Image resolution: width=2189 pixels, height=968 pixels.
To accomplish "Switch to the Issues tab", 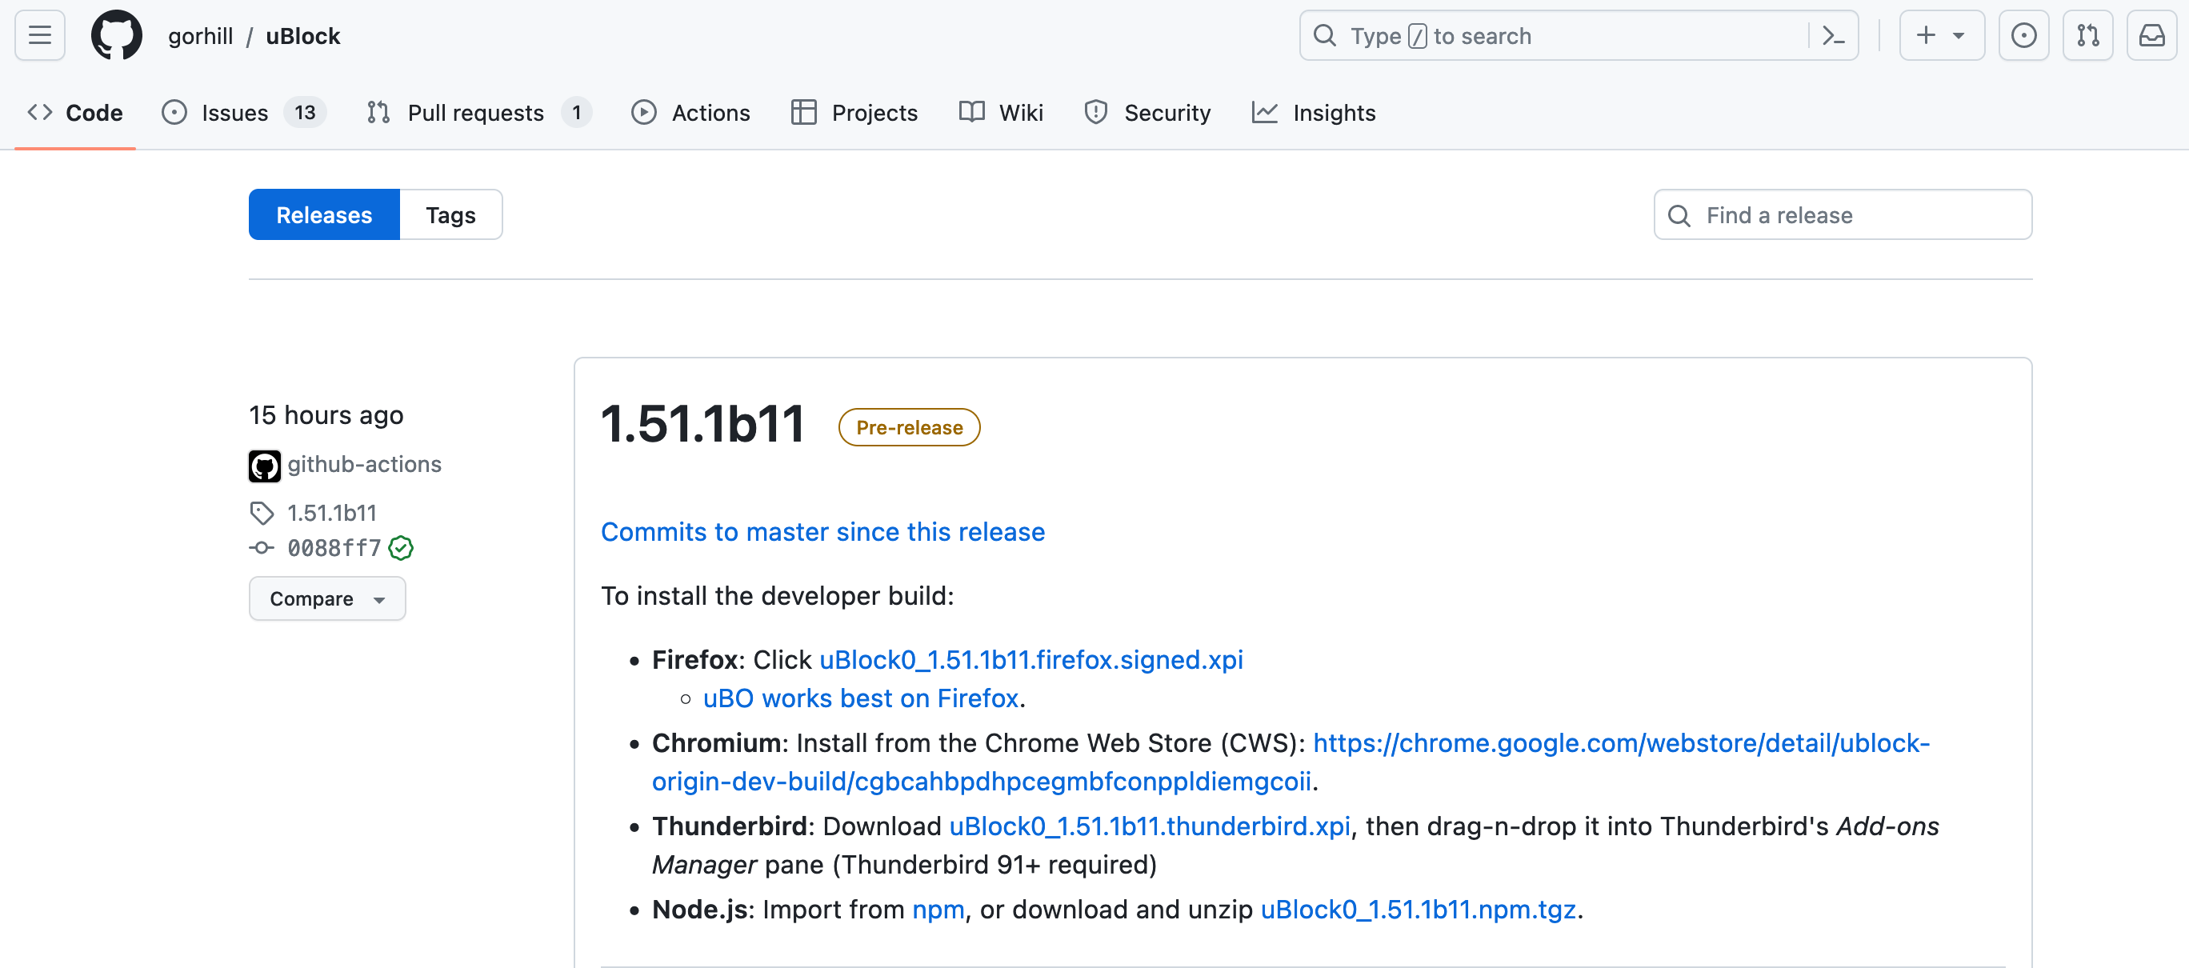I will (244, 112).
